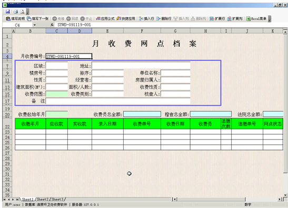Click the 楼房号 input field
Screen dimensions: 288x208
point(56,73)
